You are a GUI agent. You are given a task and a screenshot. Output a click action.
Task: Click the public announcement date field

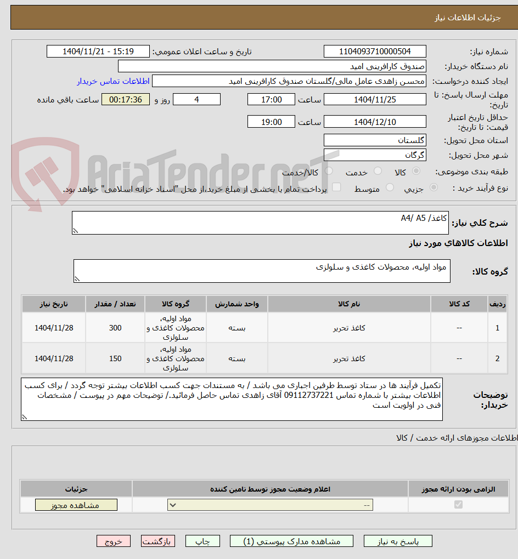click(98, 52)
